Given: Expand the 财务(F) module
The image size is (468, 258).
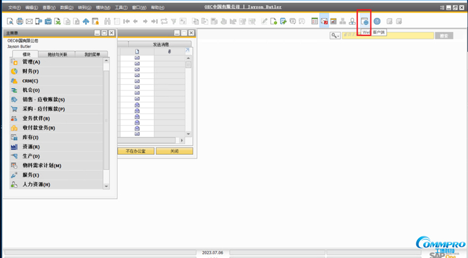Looking at the screenshot, I should pos(30,71).
